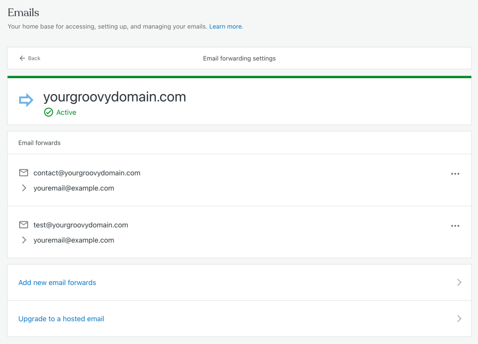Image resolution: width=478 pixels, height=344 pixels.
Task: Click chevron on Add new email forwards row
Action: click(459, 282)
